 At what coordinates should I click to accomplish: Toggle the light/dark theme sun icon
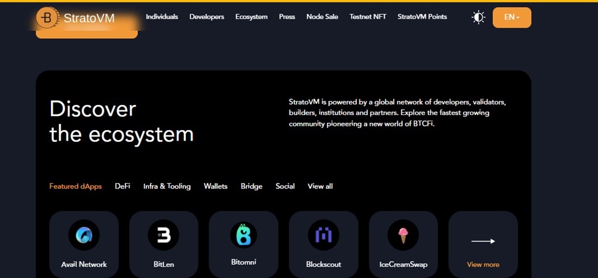(x=478, y=17)
